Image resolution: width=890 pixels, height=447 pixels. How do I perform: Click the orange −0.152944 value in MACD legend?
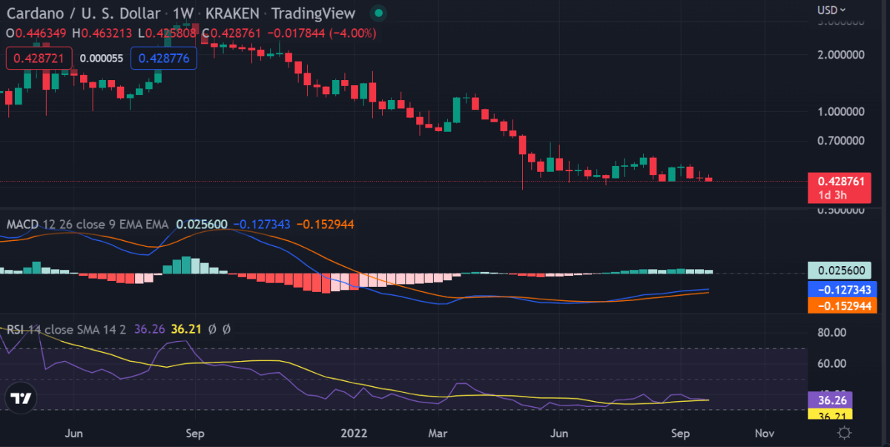pyautogui.click(x=326, y=224)
